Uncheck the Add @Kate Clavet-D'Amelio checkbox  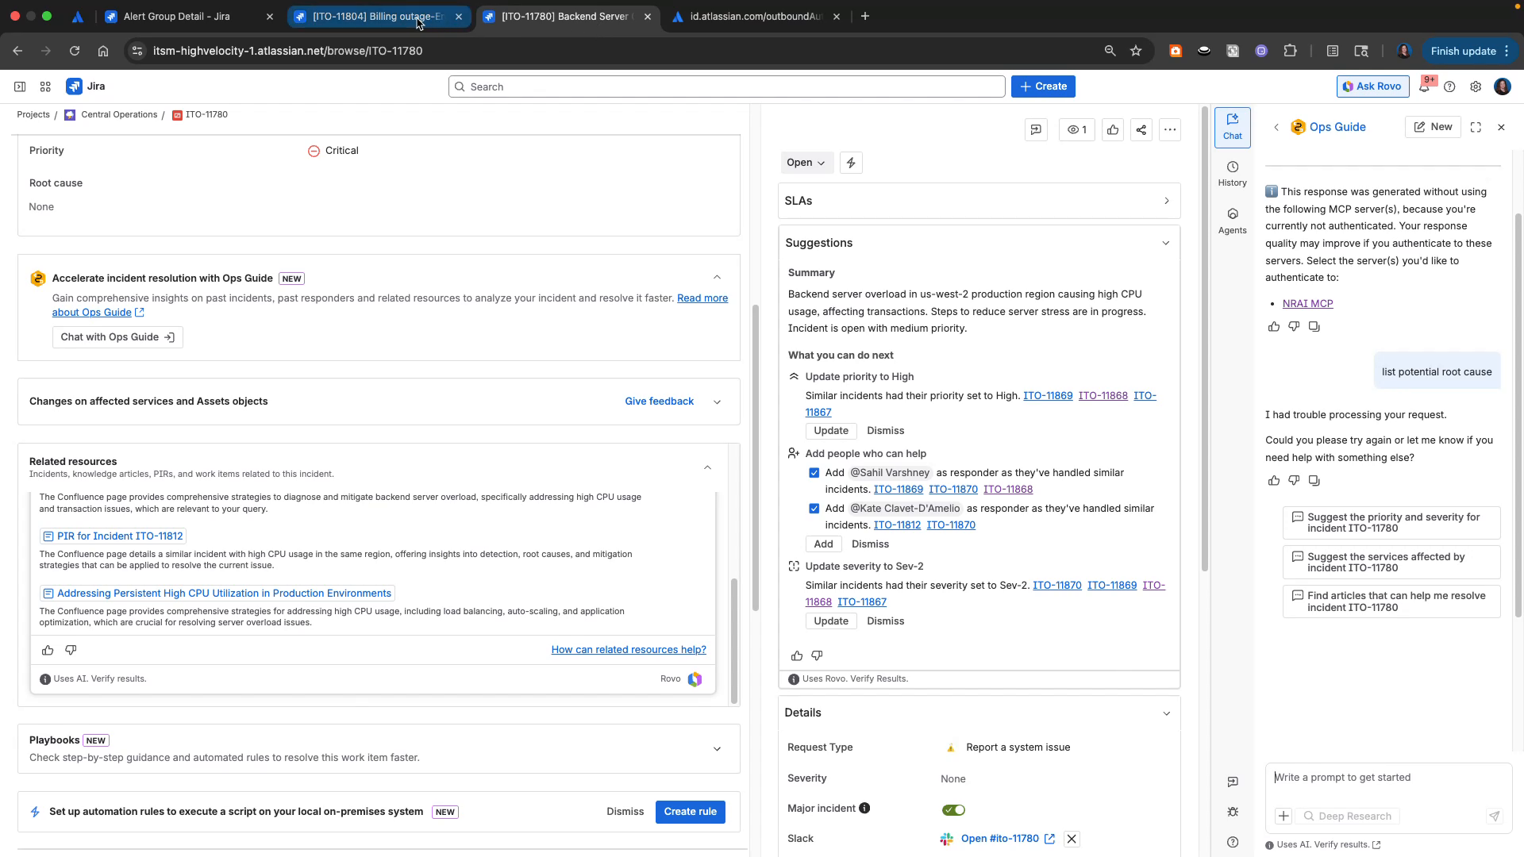tap(814, 508)
